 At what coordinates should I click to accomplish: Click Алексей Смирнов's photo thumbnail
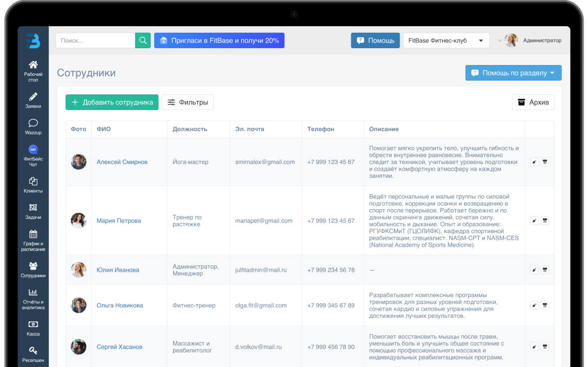coord(78,162)
